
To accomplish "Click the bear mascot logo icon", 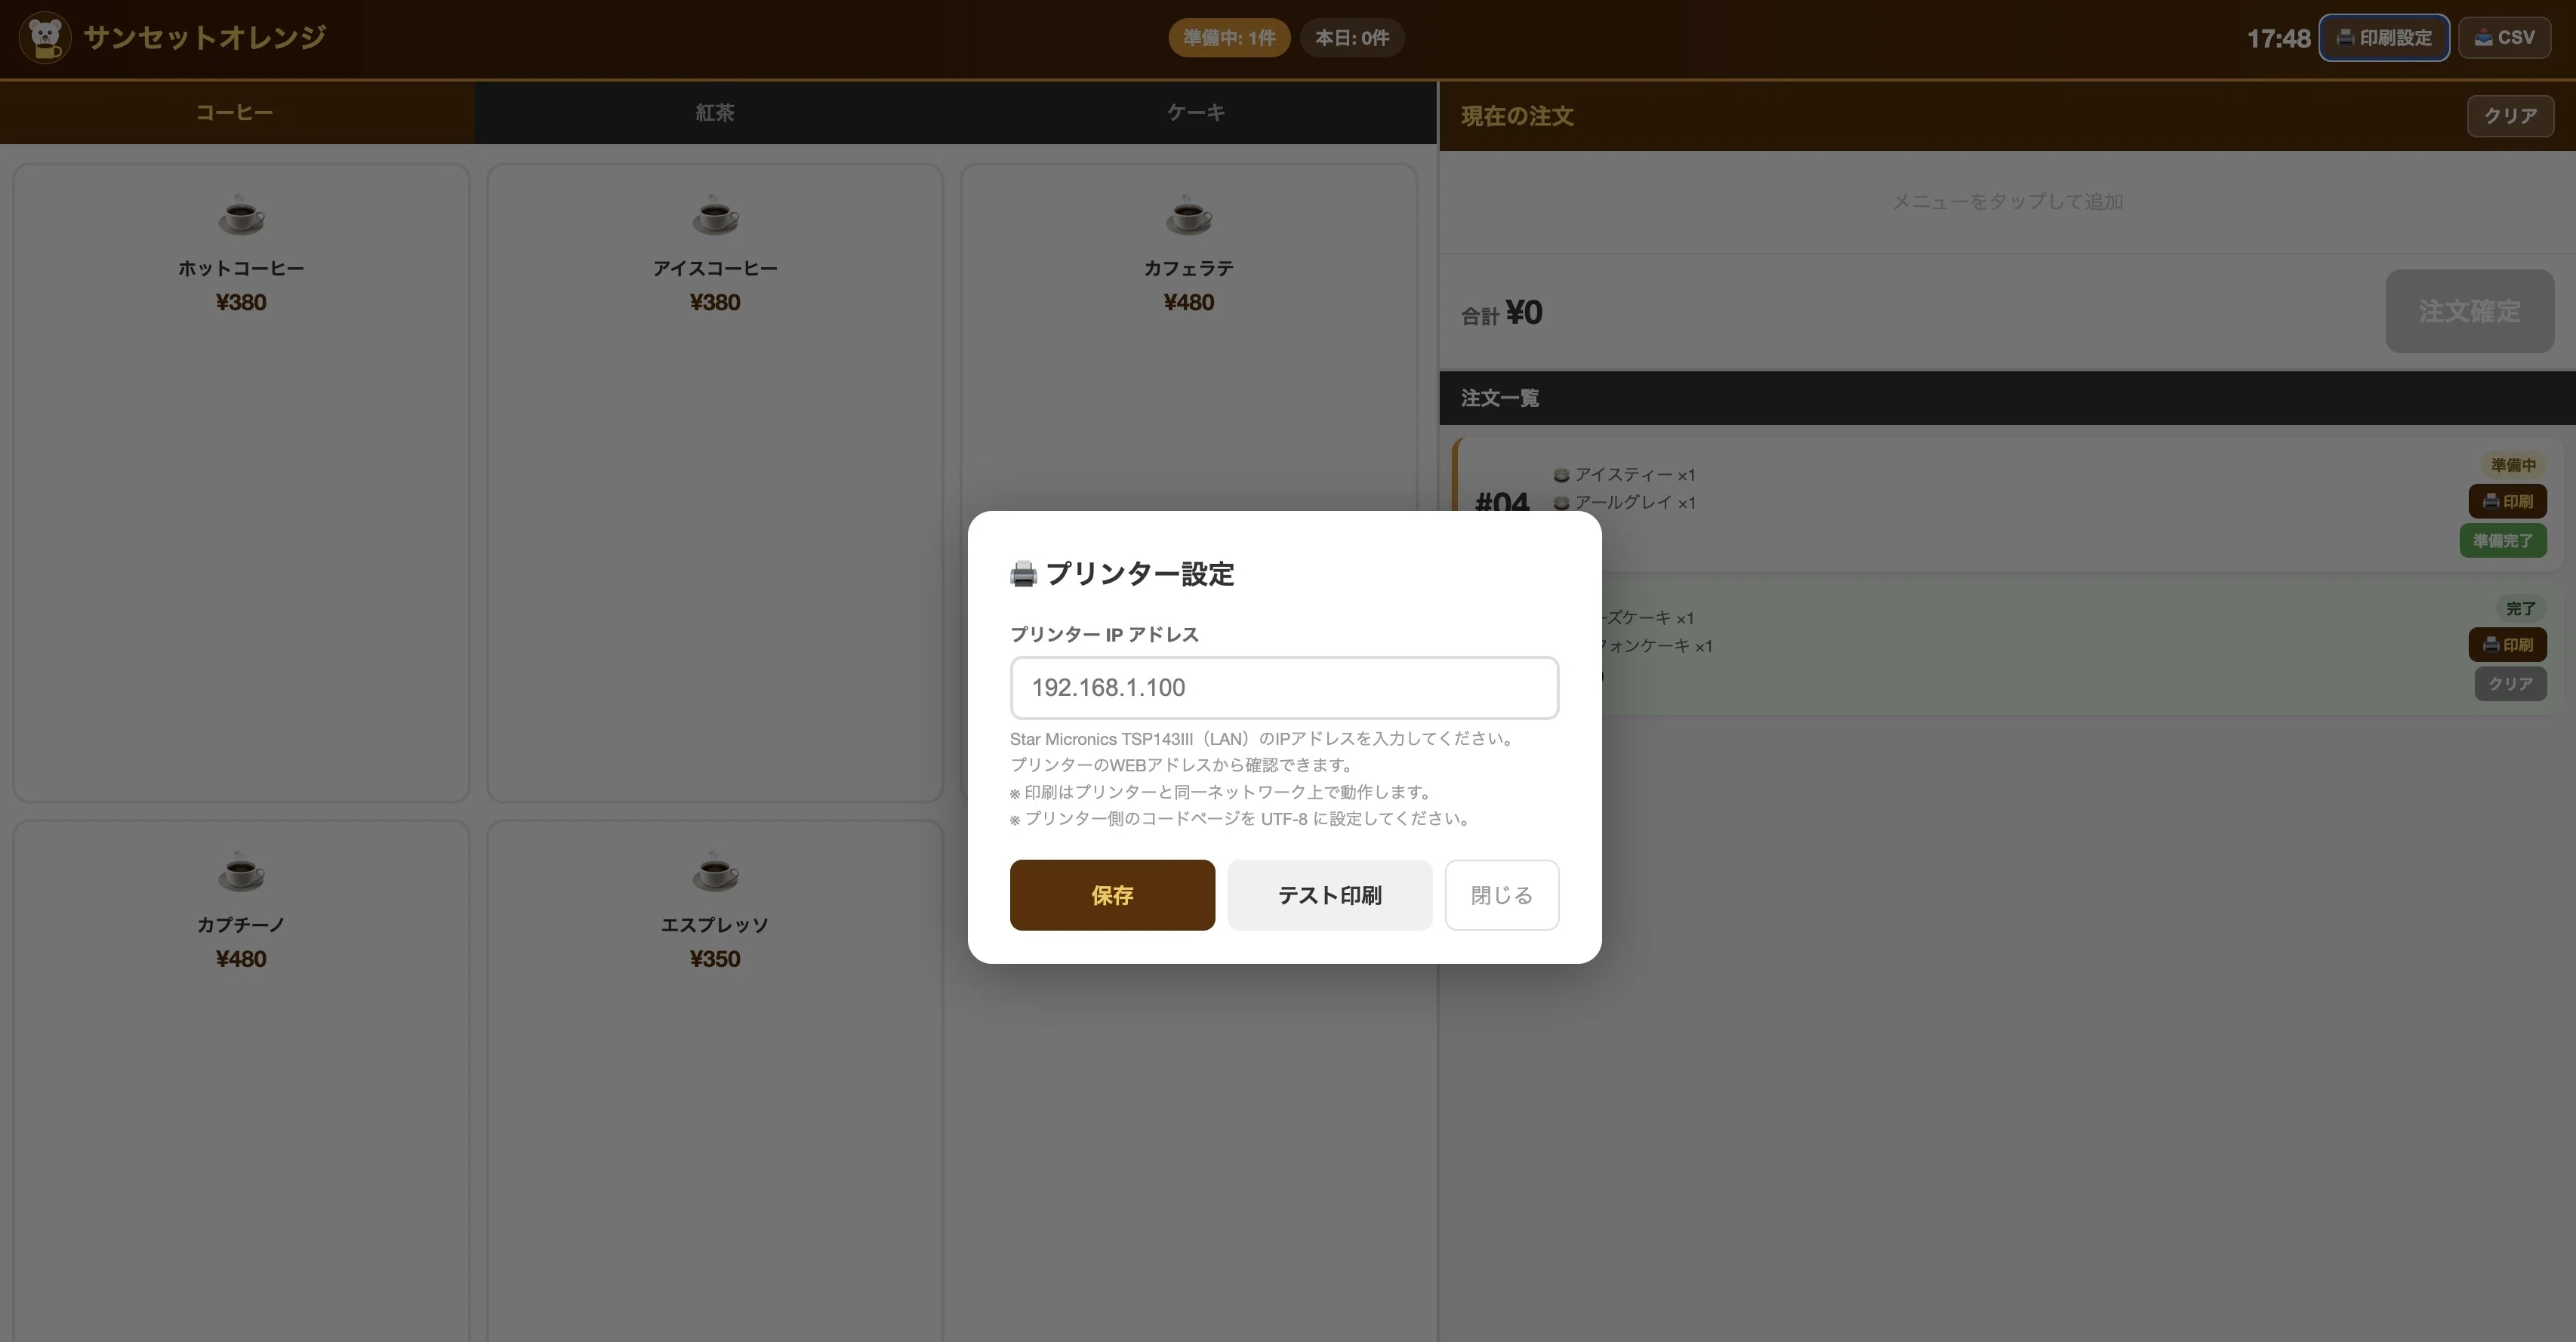I will [x=45, y=38].
